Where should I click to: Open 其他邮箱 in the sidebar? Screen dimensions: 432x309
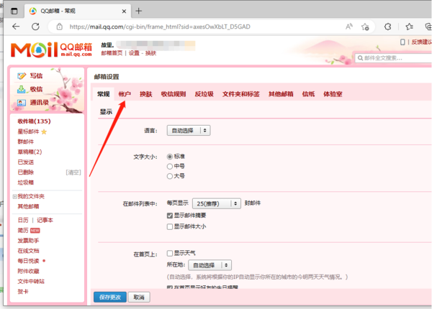click(x=28, y=206)
